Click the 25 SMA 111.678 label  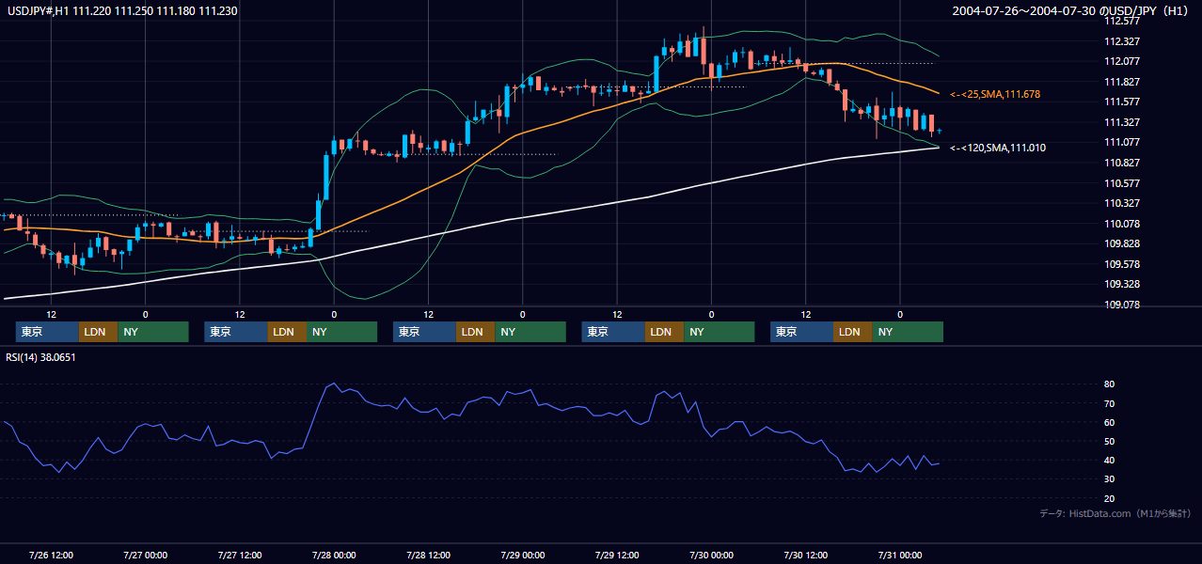point(995,94)
